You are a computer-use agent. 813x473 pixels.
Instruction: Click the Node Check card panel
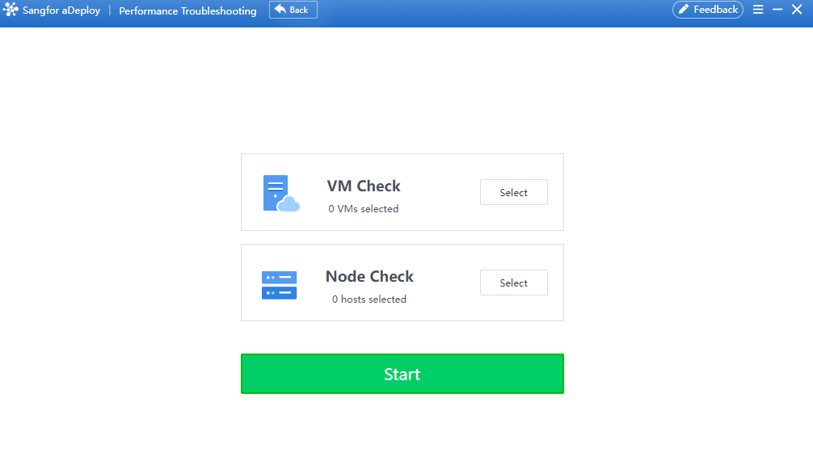click(402, 283)
